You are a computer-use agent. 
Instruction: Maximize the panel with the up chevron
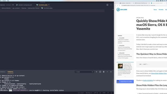pyautogui.click(x=107, y=72)
